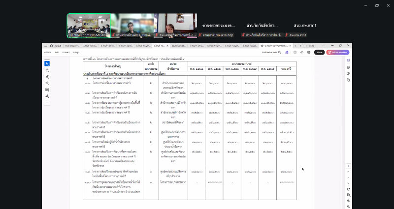Zoom in on the document
394x209 pixels.
(348, 201)
